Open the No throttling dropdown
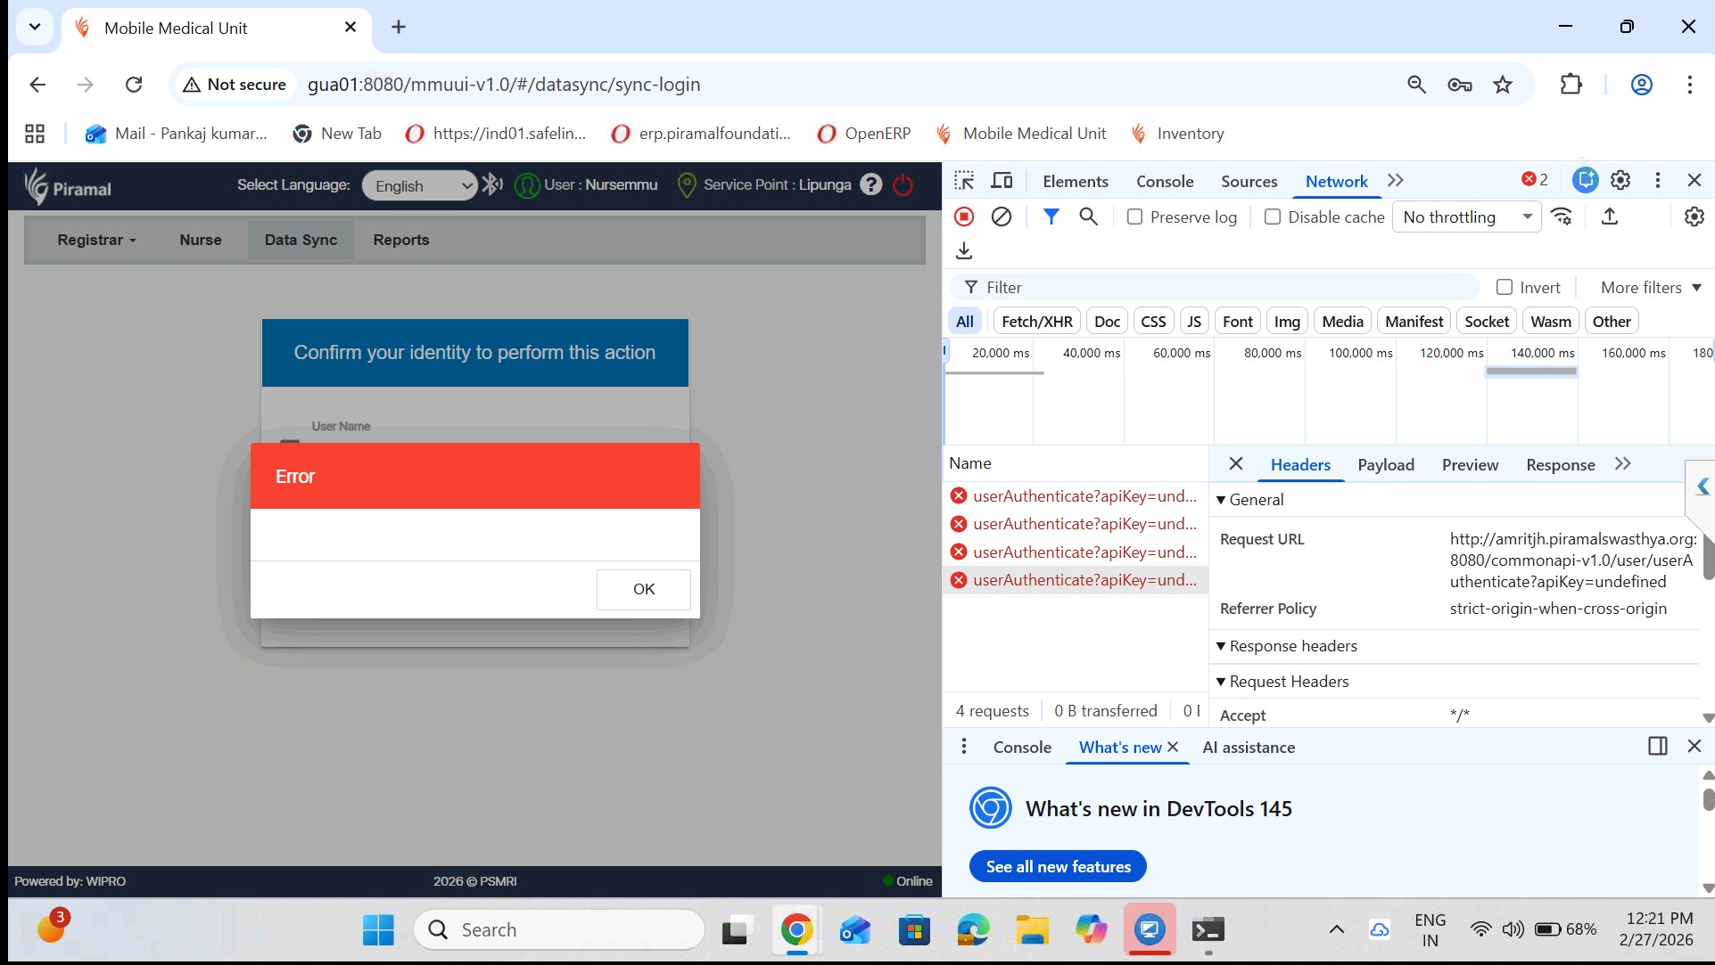 pos(1465,217)
